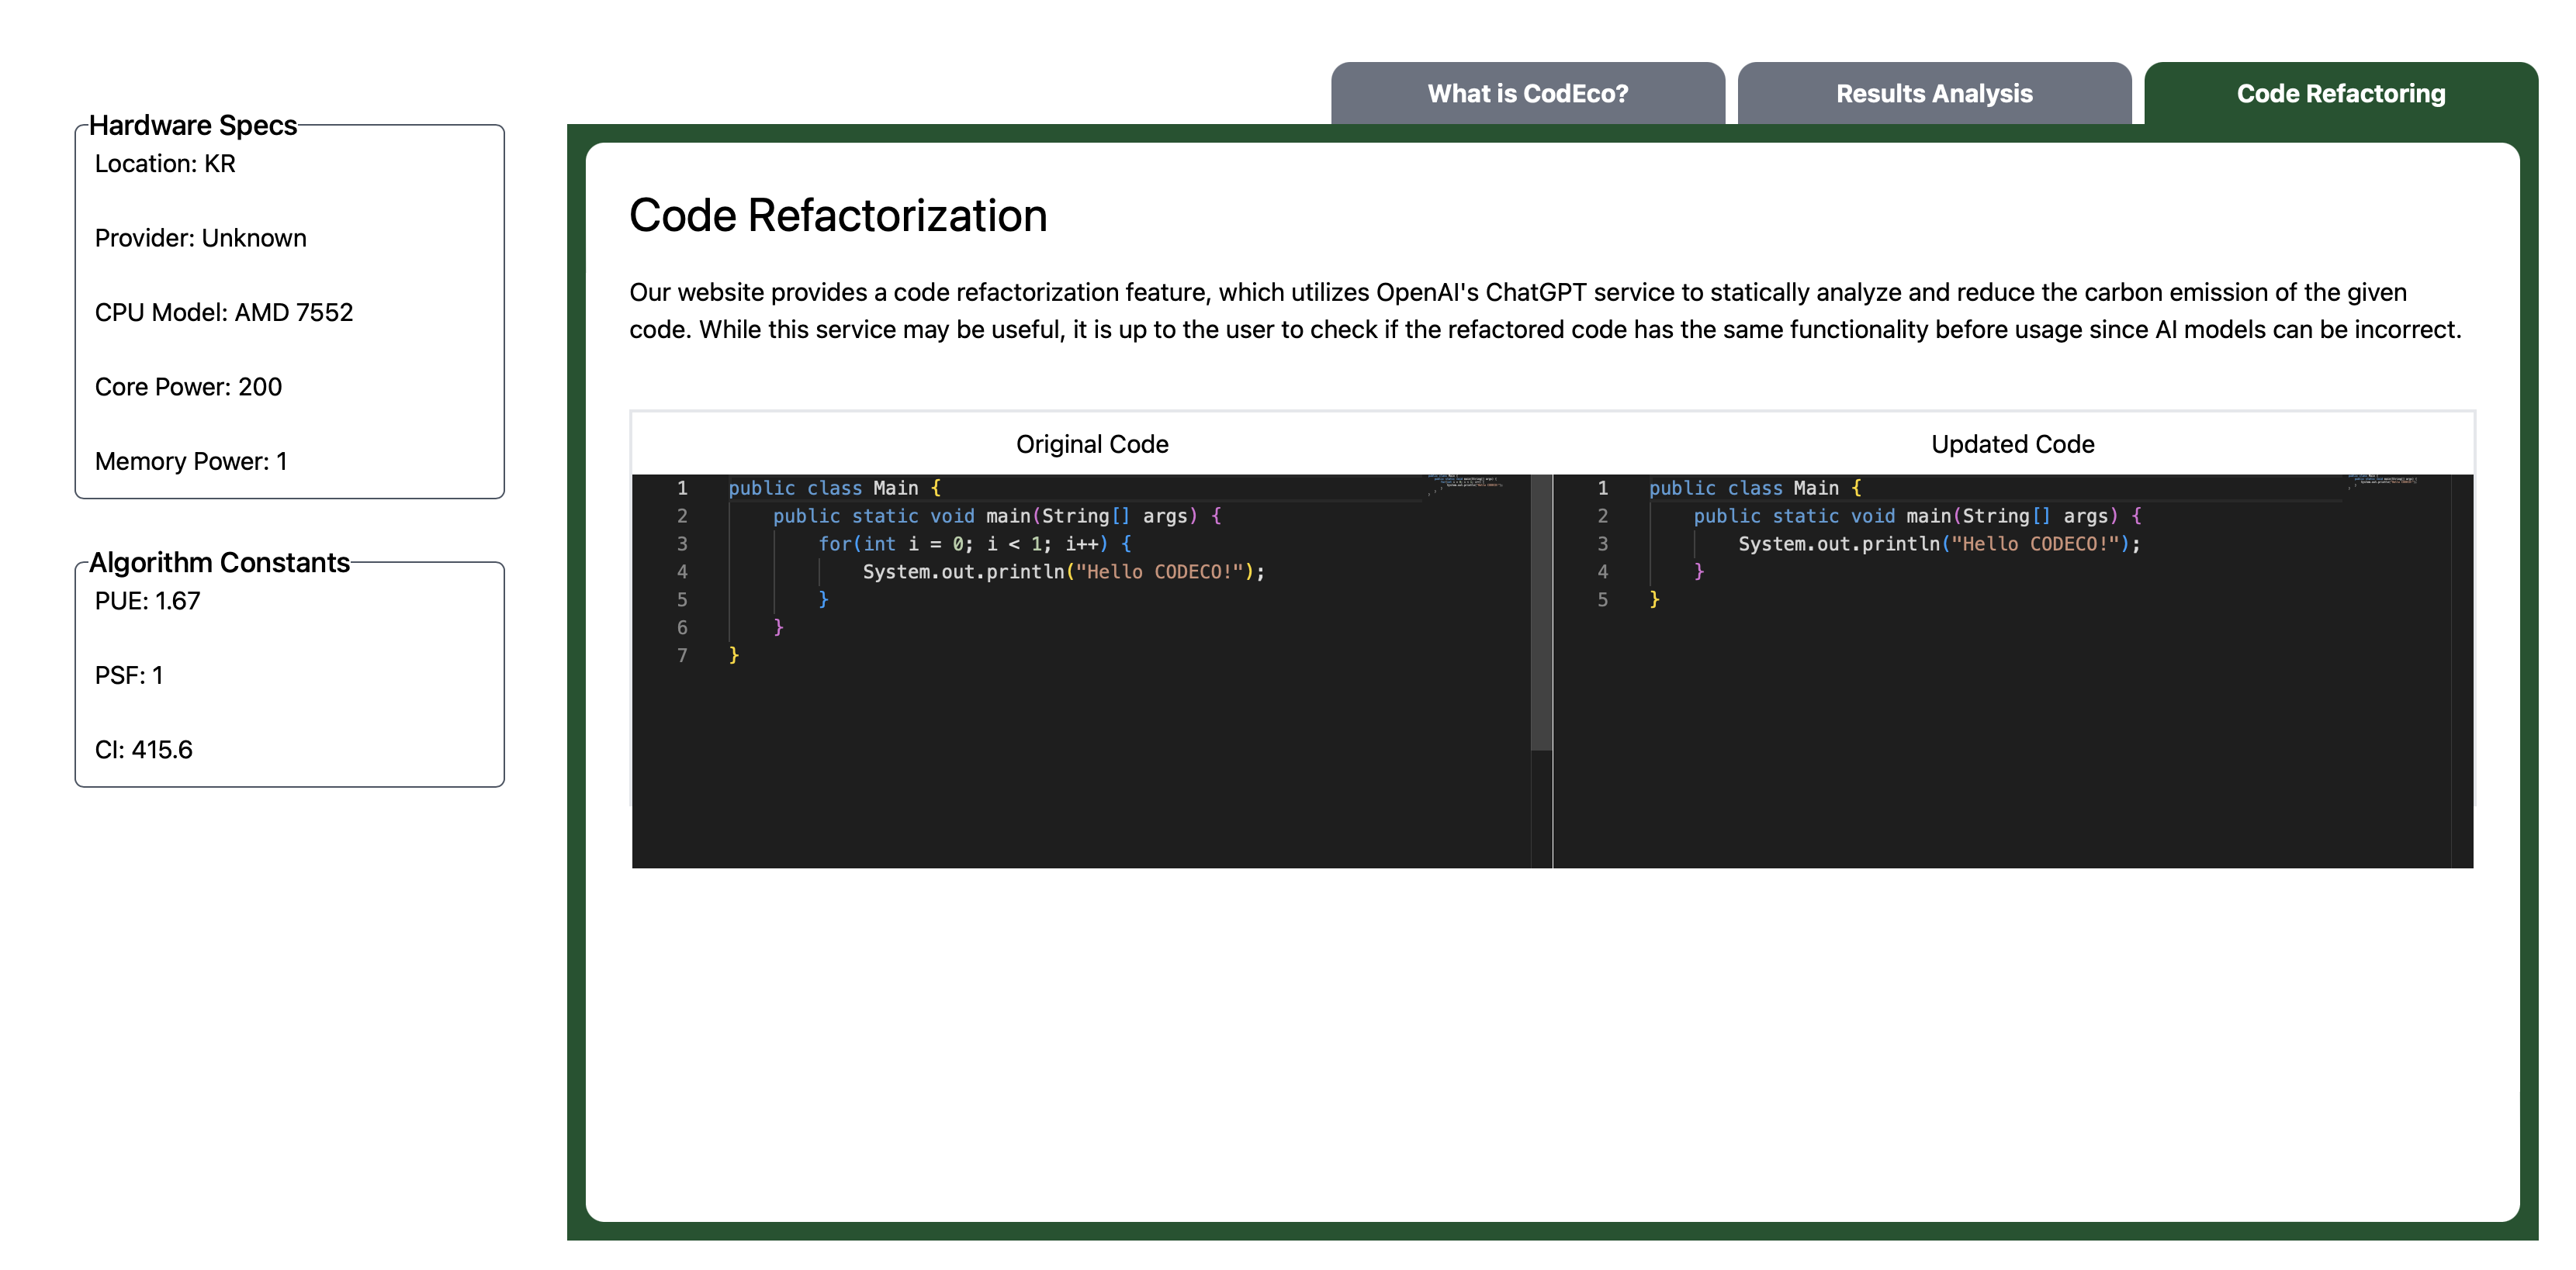This screenshot has width=2576, height=1270.
Task: Click the CI: 415.6 value
Action: [143, 750]
